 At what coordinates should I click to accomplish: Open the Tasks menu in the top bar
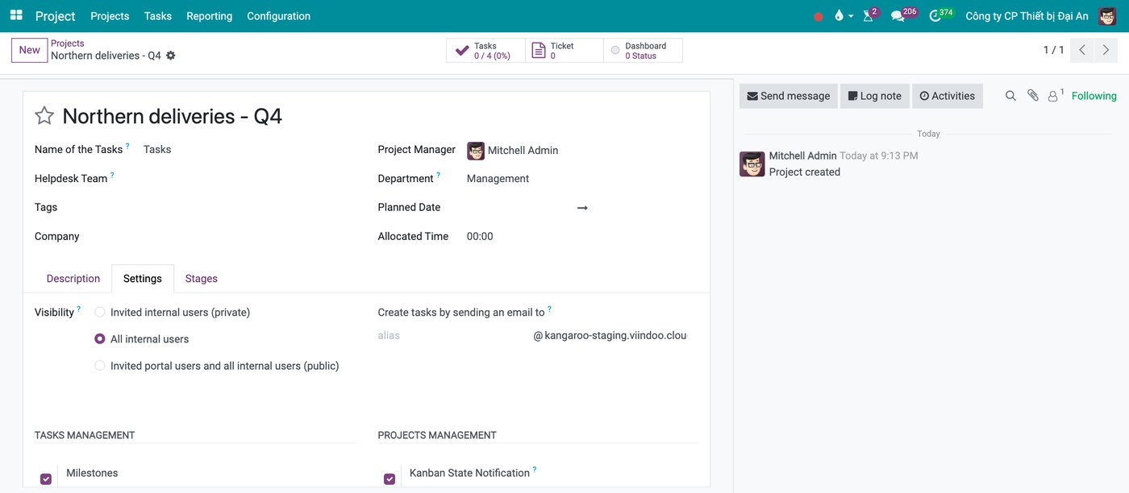coord(158,16)
